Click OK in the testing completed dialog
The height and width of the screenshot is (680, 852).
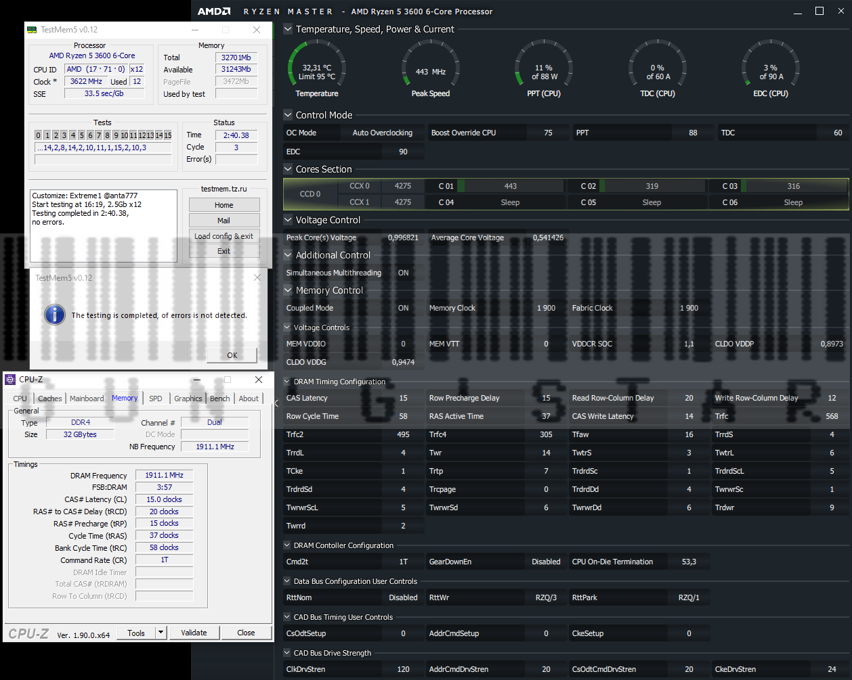pos(232,355)
